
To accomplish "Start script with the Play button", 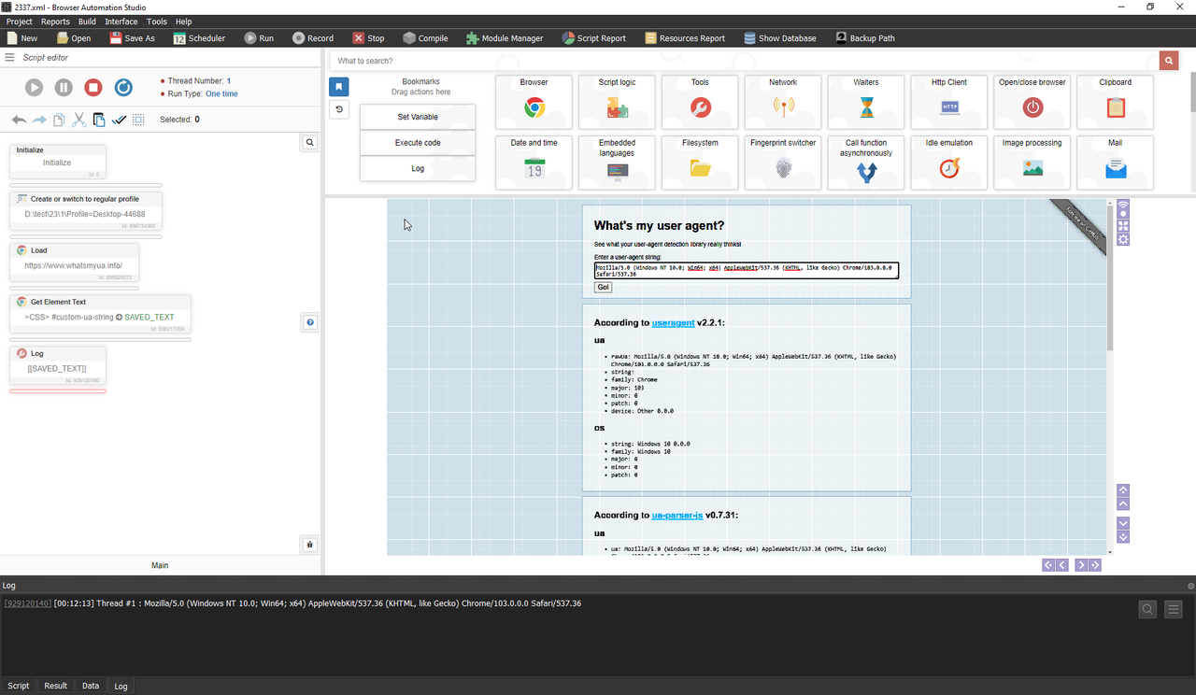I will pyautogui.click(x=34, y=87).
